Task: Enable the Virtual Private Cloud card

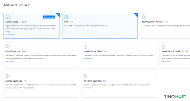Action: tap(119, 55)
